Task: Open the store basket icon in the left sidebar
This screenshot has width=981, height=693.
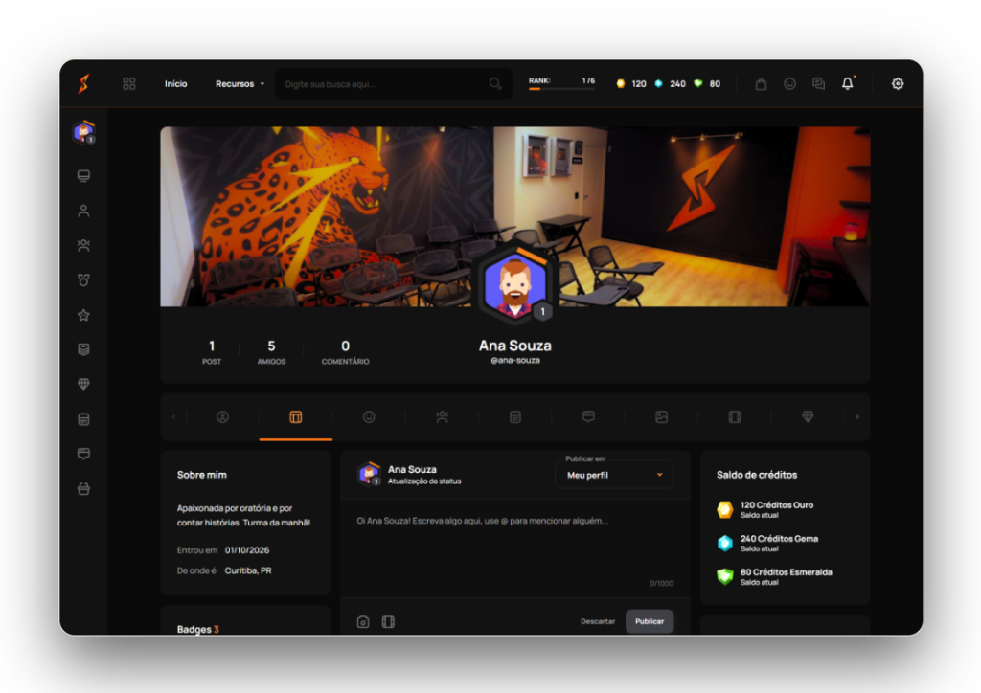Action: [84, 489]
